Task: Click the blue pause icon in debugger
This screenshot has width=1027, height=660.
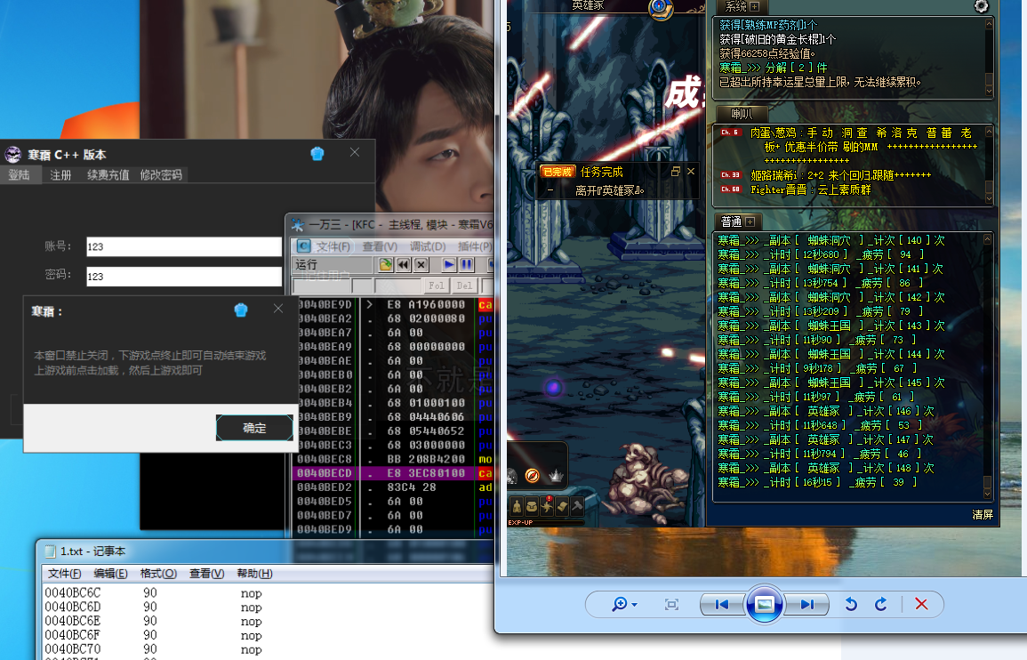Action: 466,265
